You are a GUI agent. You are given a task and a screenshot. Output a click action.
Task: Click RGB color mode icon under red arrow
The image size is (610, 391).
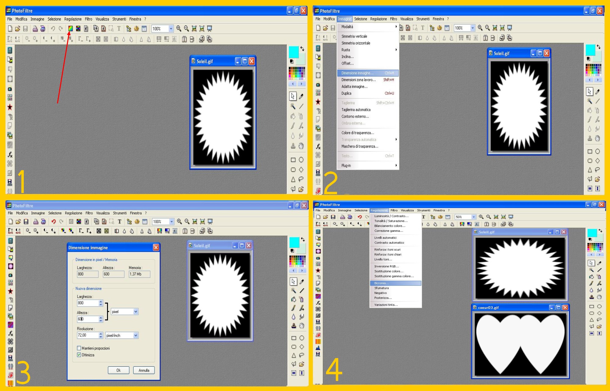tap(70, 29)
